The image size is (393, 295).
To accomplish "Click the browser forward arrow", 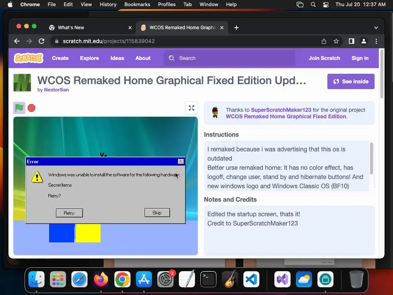I will 29,41.
